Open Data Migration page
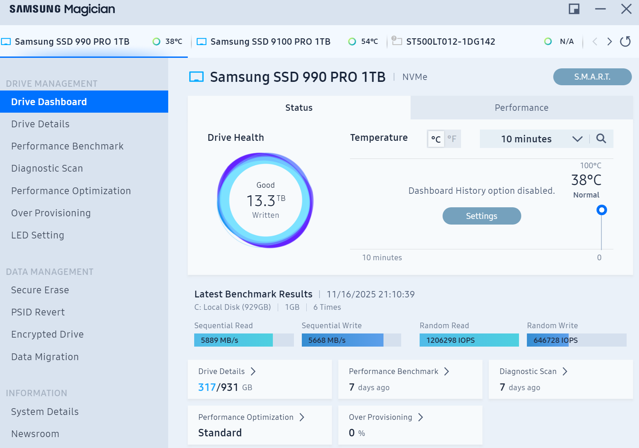 [84, 357]
